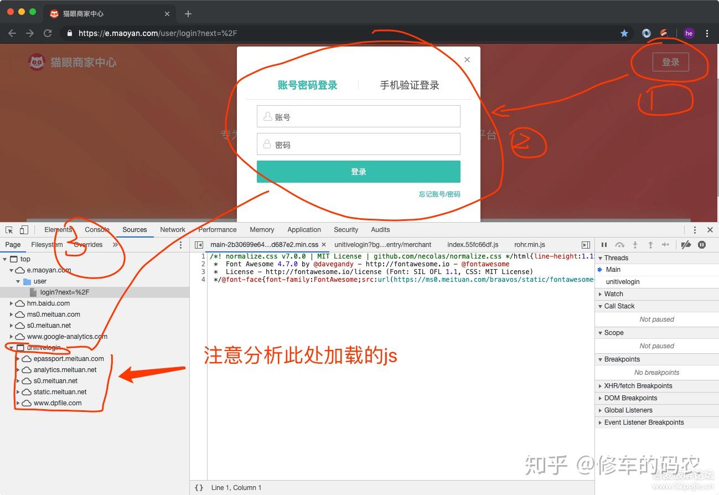Collapse the top frame node
Viewport: 719px width, 495px height.
tap(5, 259)
